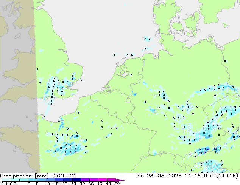The height and width of the screenshot is (185, 240).
Task: Click the 1–2 mm legend color swatch
Action: coord(24,180)
